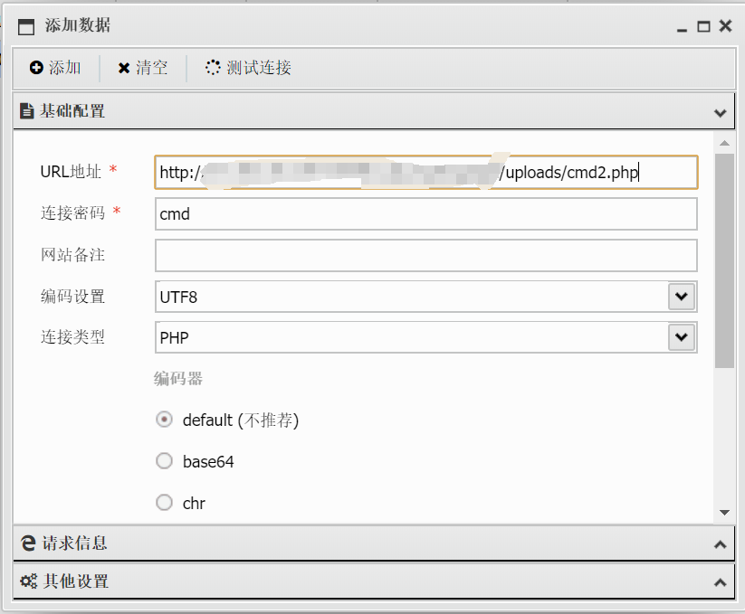Expand the 其他设置 section chevron

point(720,582)
